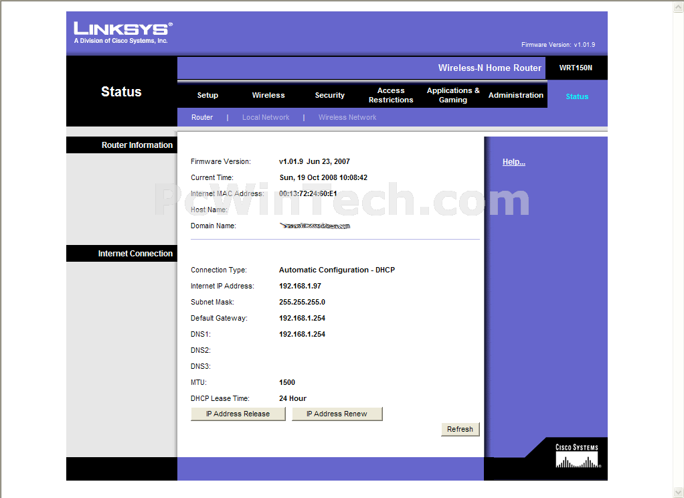Screen dimensions: 684x498
Task: Click the Domain Name label
Action: [x=213, y=226]
